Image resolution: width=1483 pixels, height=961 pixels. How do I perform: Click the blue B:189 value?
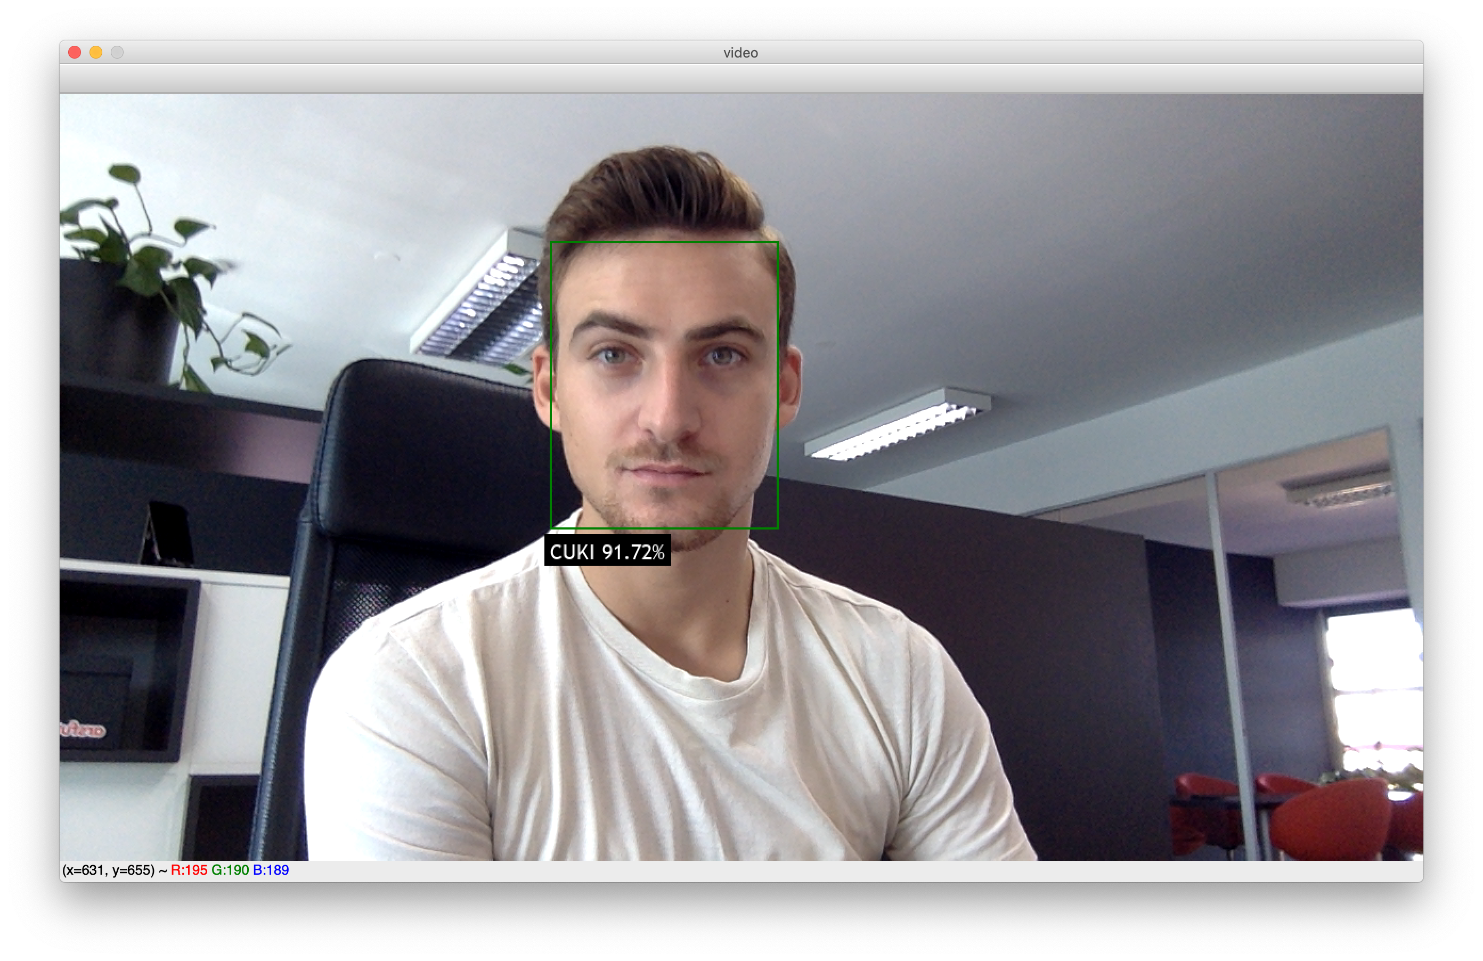(271, 870)
